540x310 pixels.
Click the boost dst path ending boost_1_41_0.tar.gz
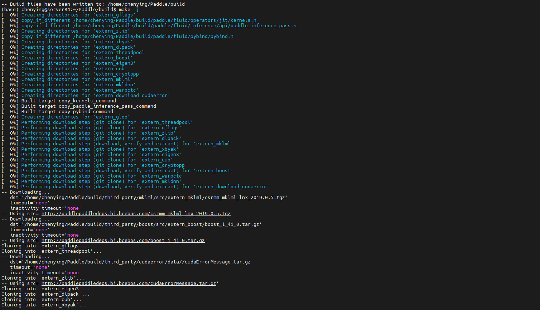(136, 224)
